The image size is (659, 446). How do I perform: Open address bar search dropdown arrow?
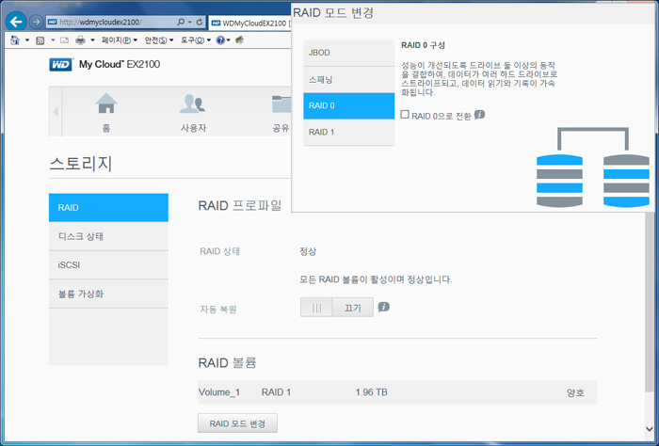pos(189,22)
